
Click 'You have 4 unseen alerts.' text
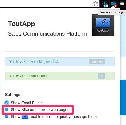(x=28, y=76)
